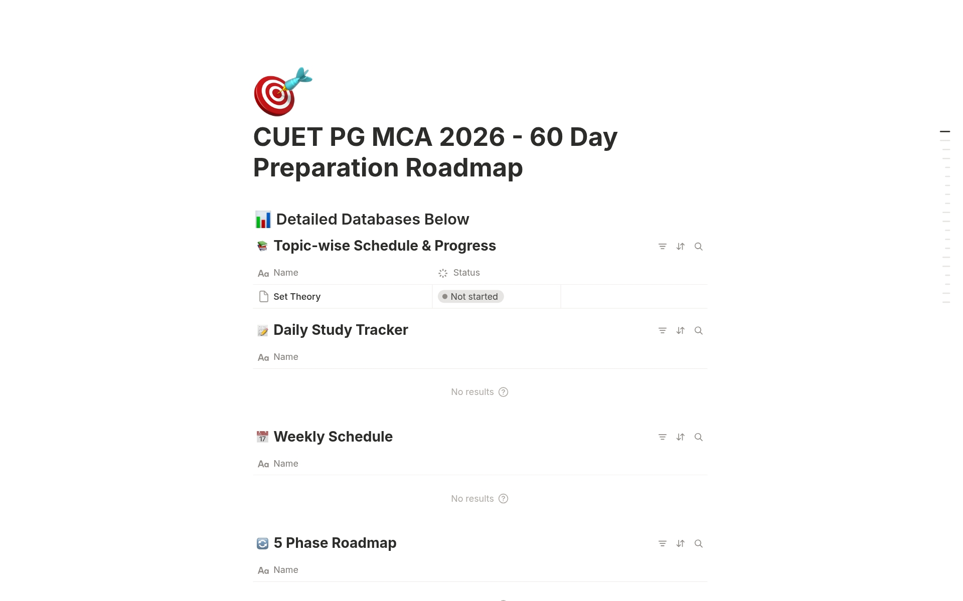
Task: Open the Not started status dropdown
Action: [x=470, y=297]
